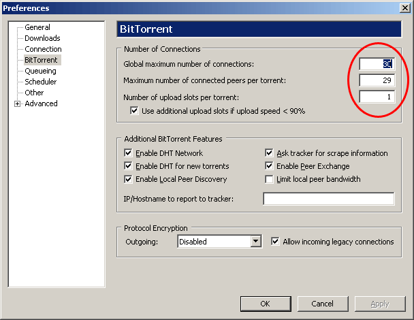Confirm settings with the OK button
Screen dimensions: 414x320
coord(266,304)
